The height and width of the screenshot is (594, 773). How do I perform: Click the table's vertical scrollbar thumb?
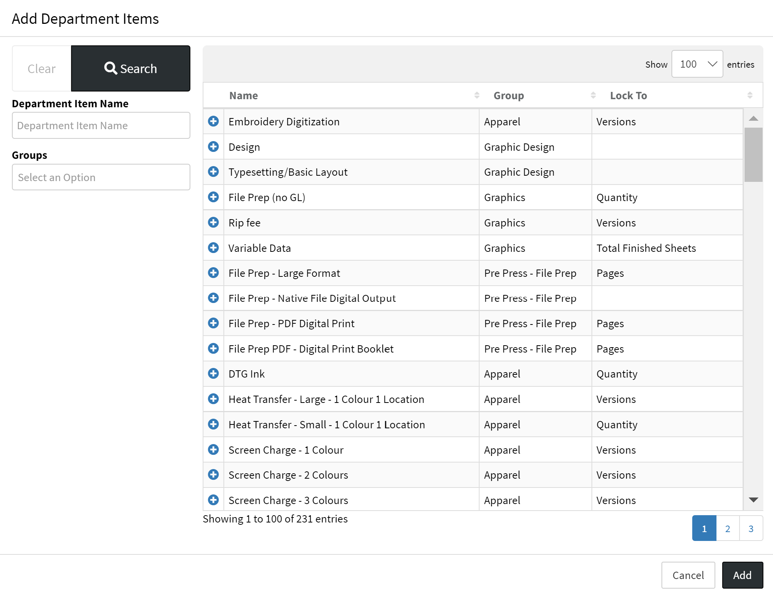(753, 155)
